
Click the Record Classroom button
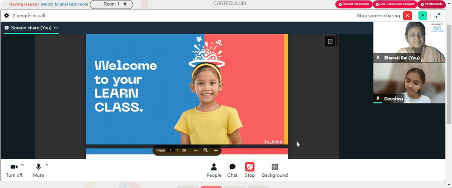pos(354,5)
